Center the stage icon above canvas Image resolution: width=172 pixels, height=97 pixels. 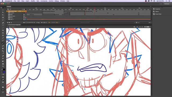[x=140, y=27]
